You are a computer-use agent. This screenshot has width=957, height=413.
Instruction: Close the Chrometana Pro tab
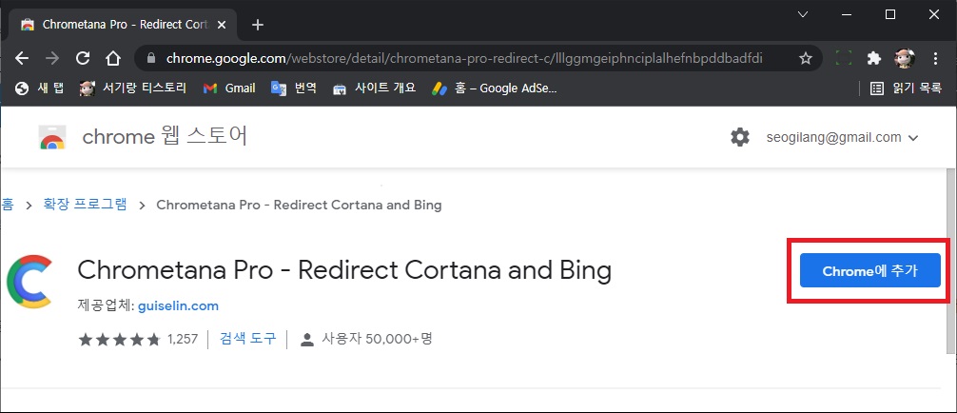point(222,25)
